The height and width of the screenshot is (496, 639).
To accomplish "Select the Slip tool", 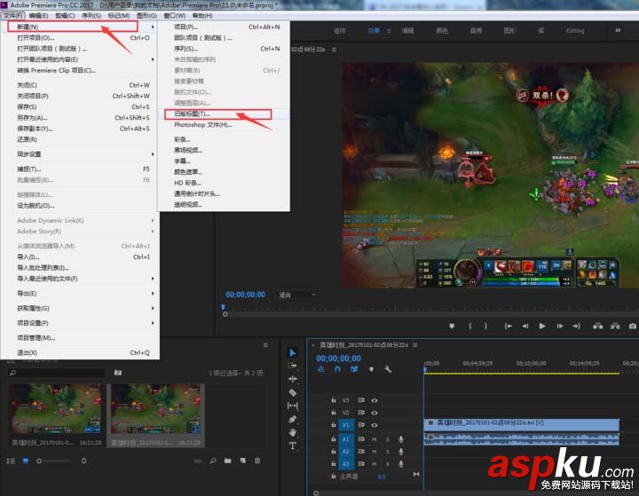I will point(292,405).
